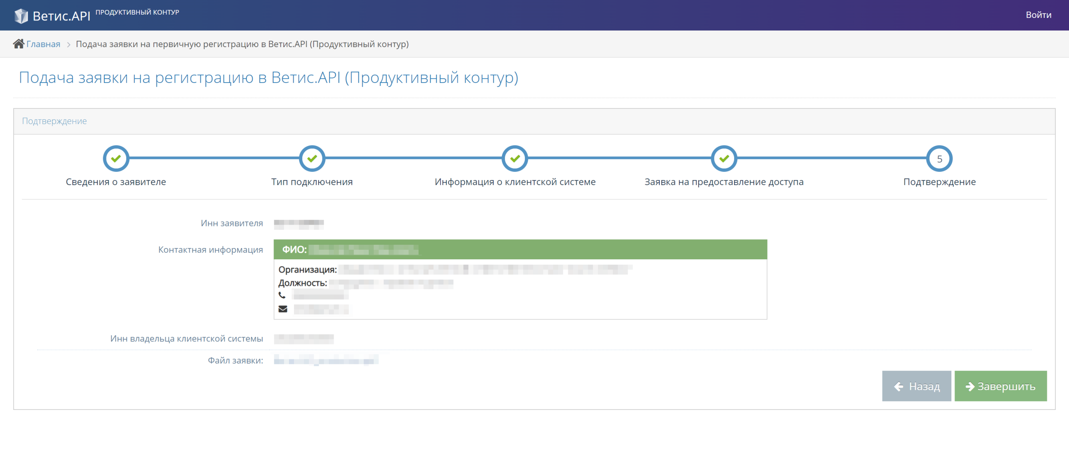Finish the application with Завершить

tap(1001, 386)
